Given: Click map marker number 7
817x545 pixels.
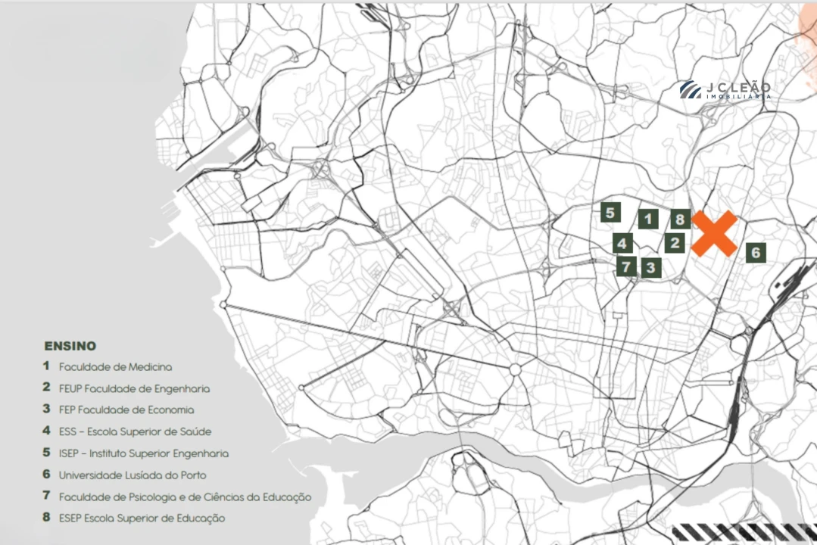Looking at the screenshot, I should point(625,266).
